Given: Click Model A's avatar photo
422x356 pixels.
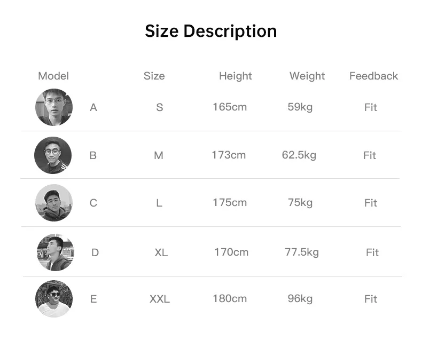Looking at the screenshot, I should 54,107.
